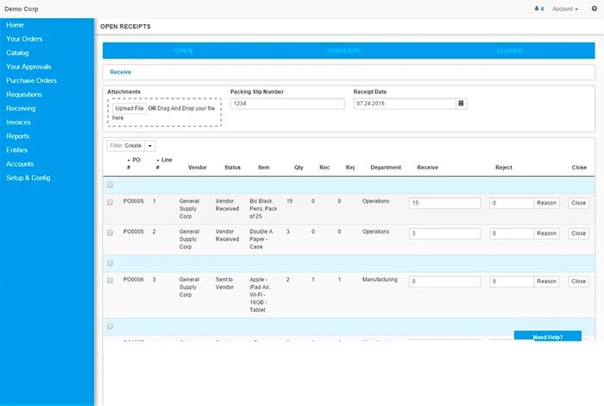Click Close for Bic Black Pens row
Image resolution: width=604 pixels, height=406 pixels.
pos(579,203)
